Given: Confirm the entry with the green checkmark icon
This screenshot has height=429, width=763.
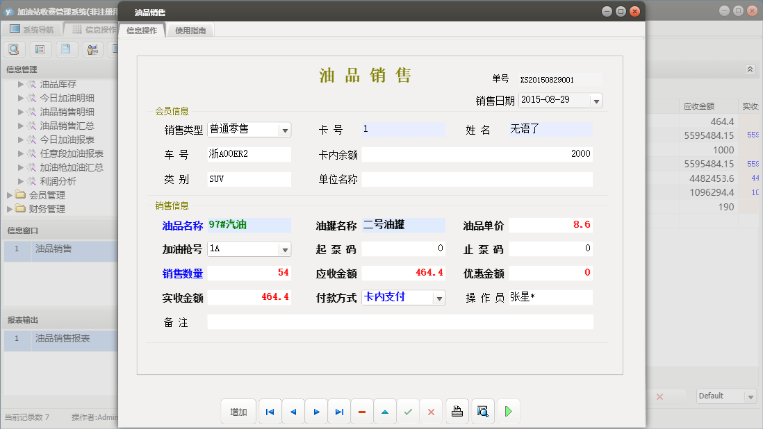Looking at the screenshot, I should (x=408, y=411).
